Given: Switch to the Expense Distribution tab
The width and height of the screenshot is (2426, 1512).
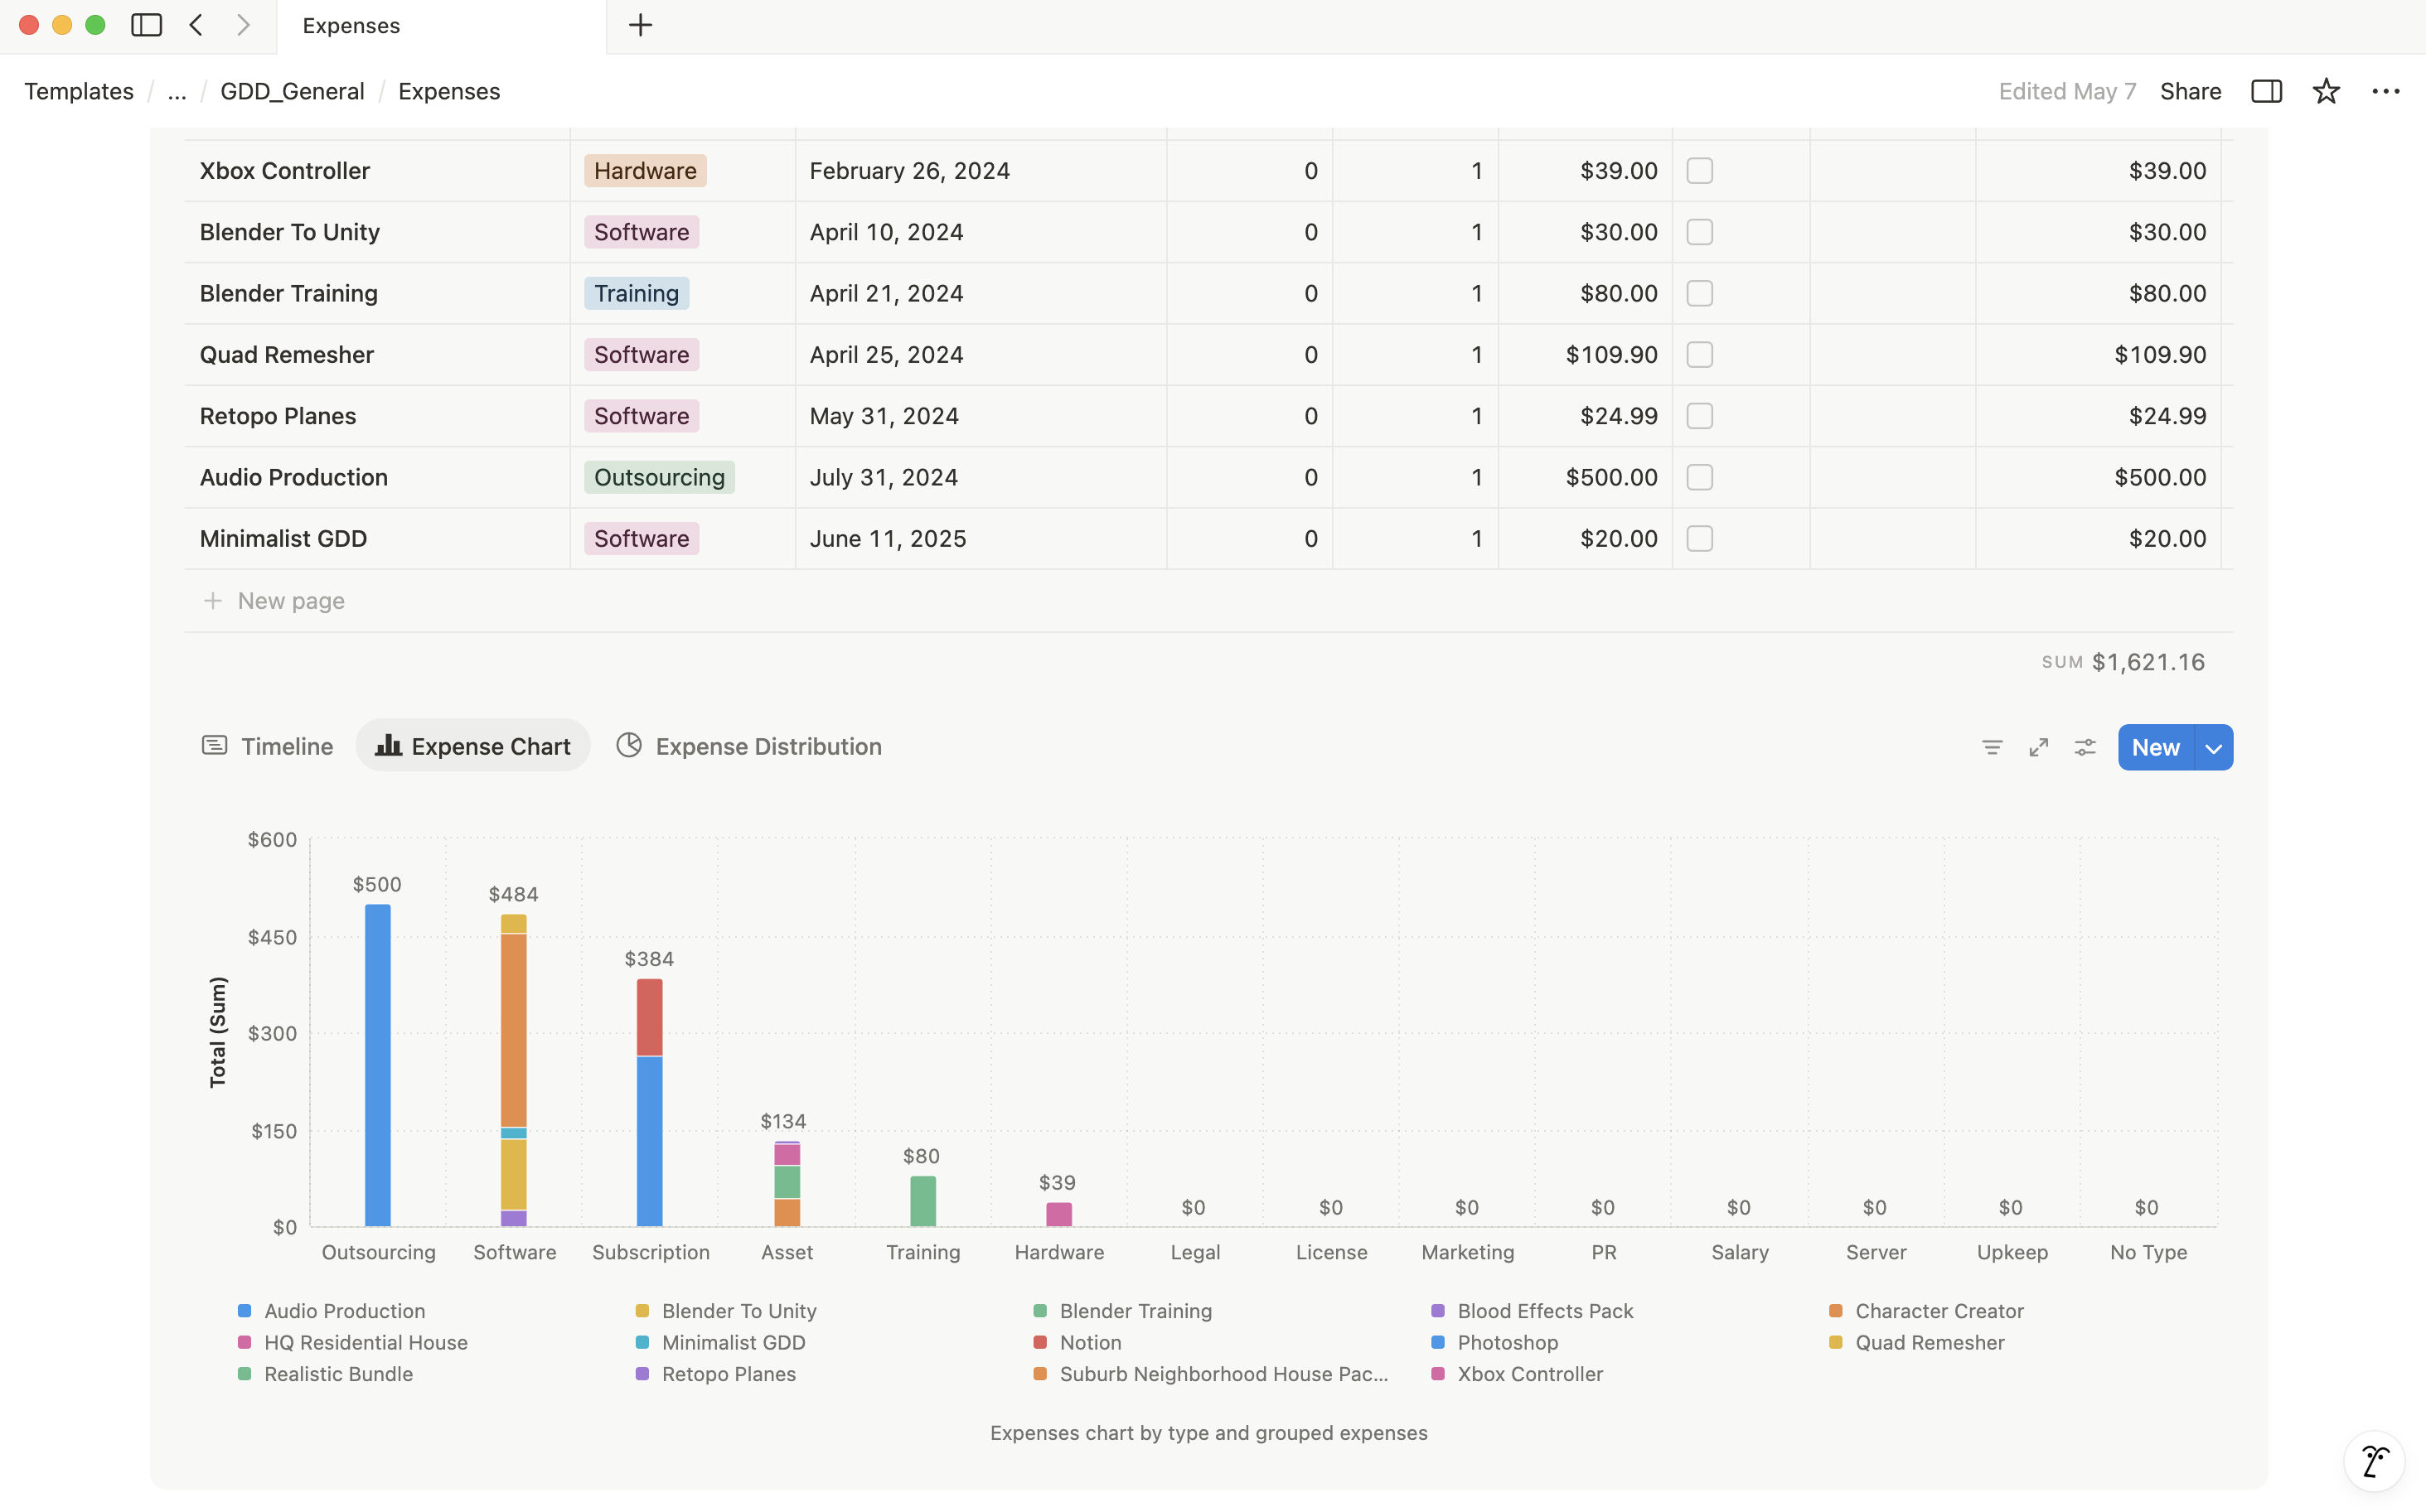Looking at the screenshot, I should (748, 746).
